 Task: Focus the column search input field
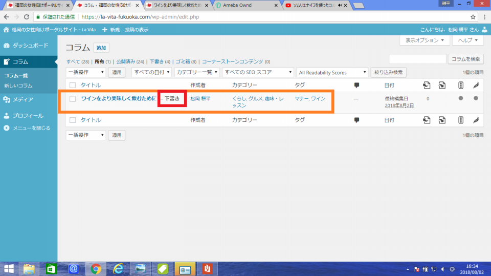[417, 59]
